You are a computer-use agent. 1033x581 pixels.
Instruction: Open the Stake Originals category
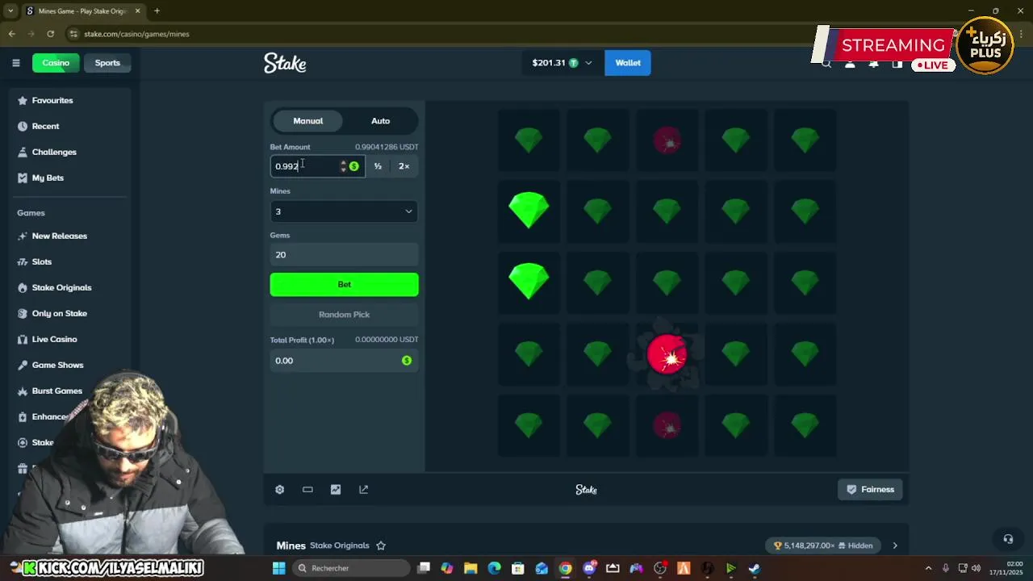61,287
